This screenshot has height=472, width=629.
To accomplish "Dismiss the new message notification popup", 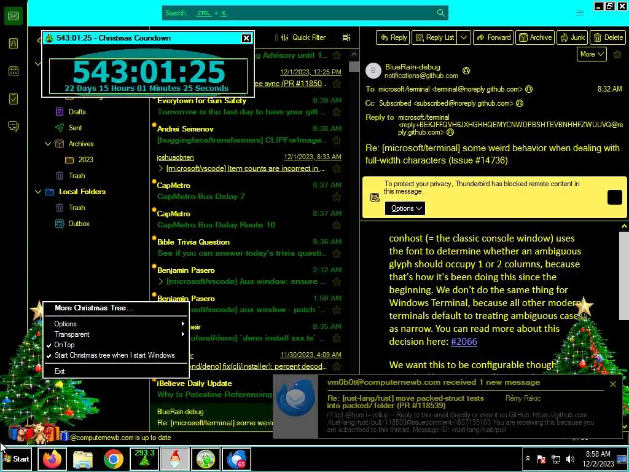I will pos(612,384).
